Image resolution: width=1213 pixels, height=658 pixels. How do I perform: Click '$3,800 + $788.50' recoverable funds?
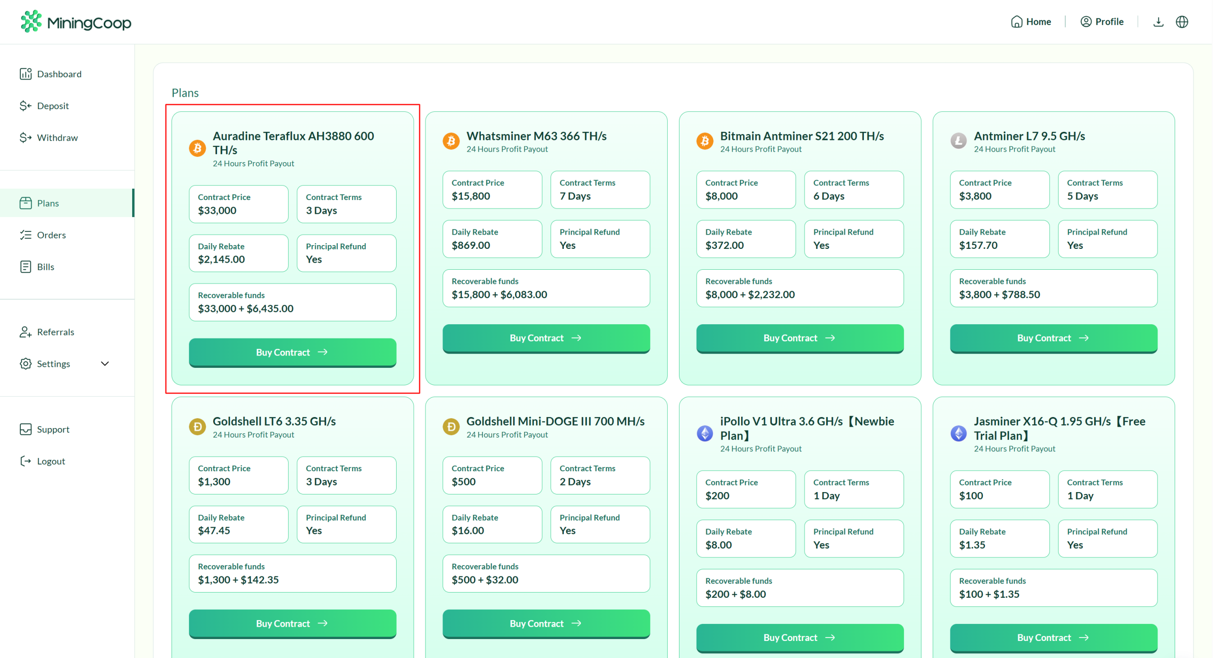click(999, 294)
